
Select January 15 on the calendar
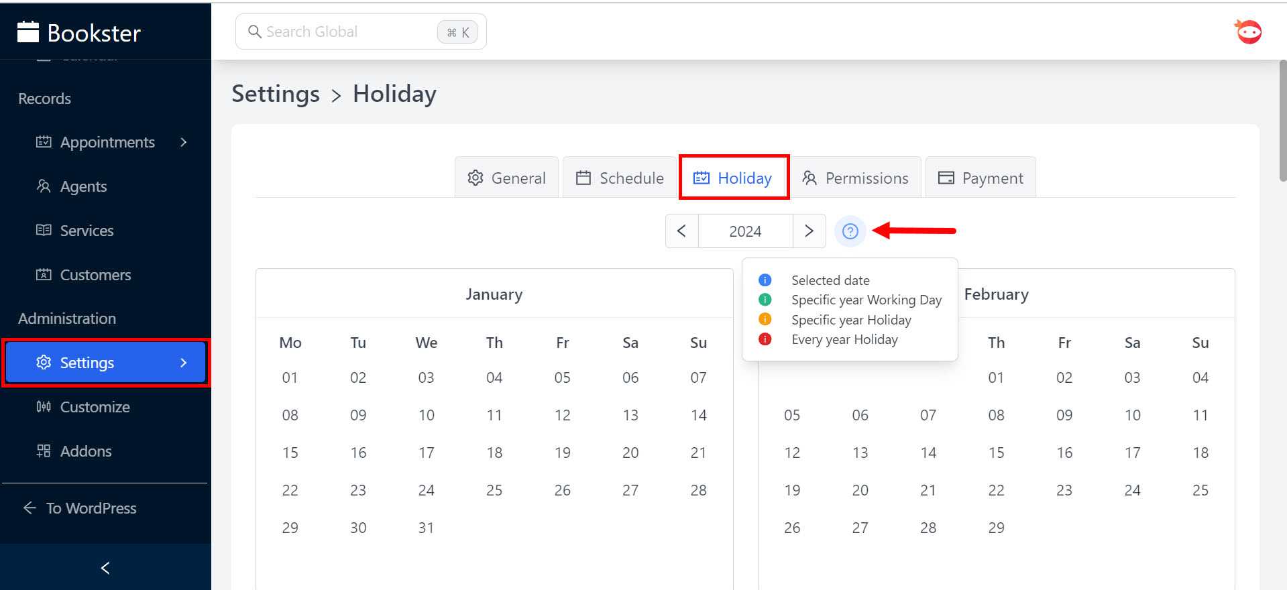(x=290, y=453)
